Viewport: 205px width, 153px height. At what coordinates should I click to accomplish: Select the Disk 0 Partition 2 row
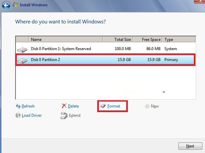tap(105, 60)
